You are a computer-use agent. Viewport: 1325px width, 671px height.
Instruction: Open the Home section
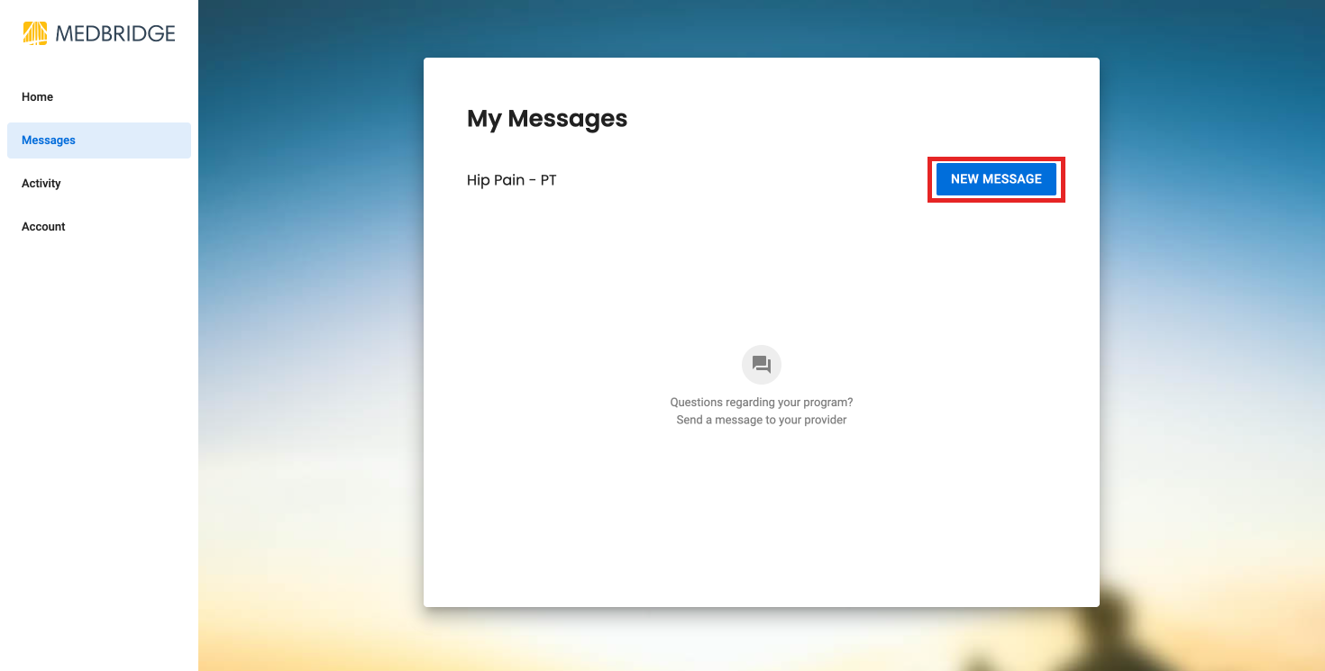pyautogui.click(x=37, y=96)
